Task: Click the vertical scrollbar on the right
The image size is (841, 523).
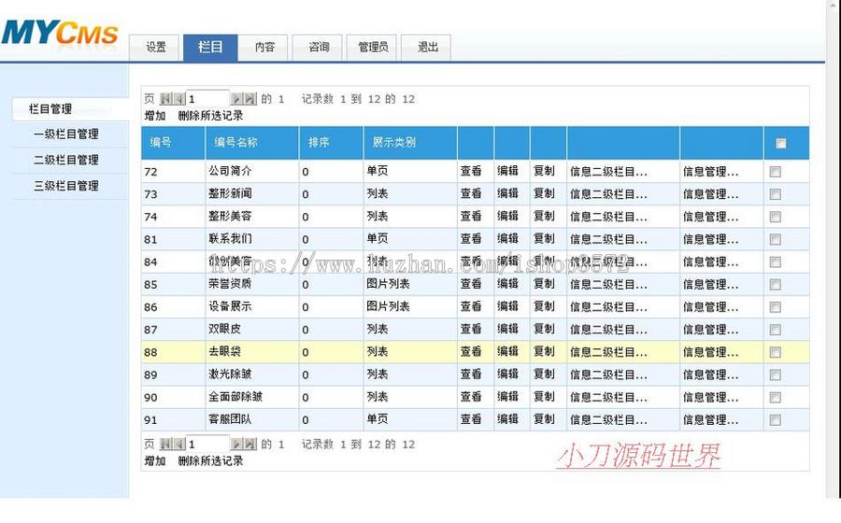Action: [833, 249]
